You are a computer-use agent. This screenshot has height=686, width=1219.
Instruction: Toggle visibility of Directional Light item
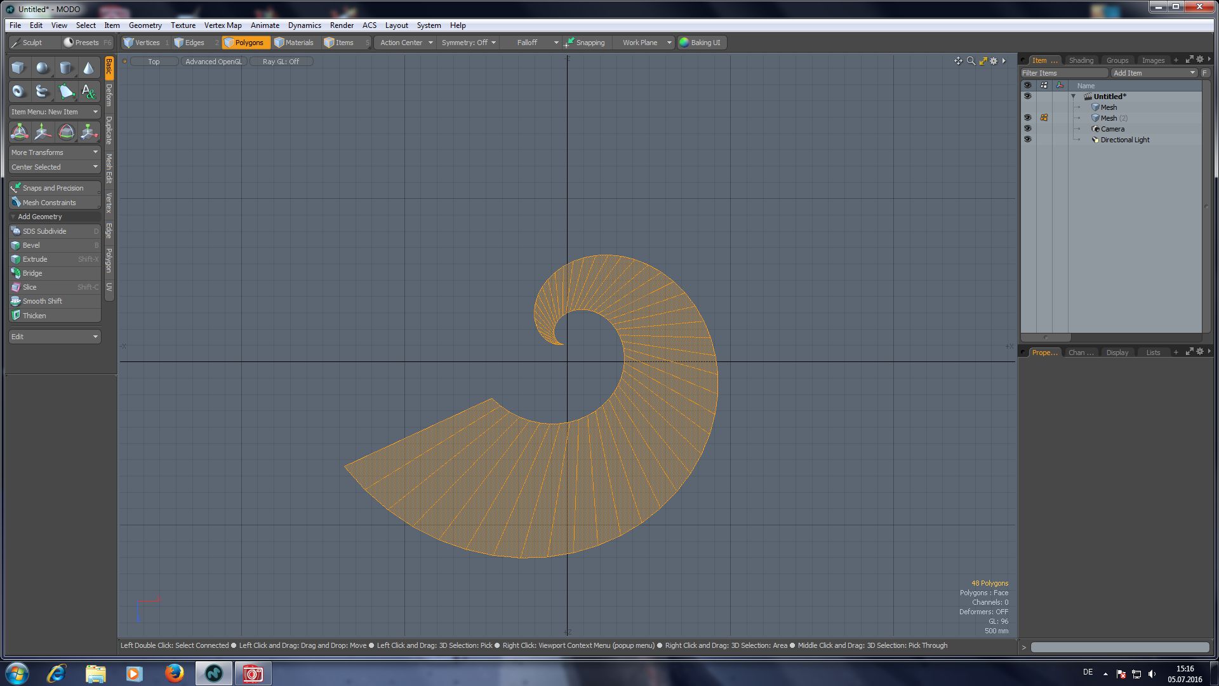[1027, 139]
